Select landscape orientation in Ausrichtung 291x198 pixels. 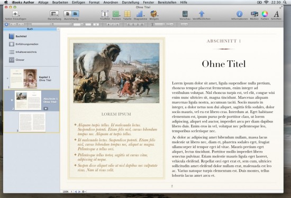click(x=75, y=14)
